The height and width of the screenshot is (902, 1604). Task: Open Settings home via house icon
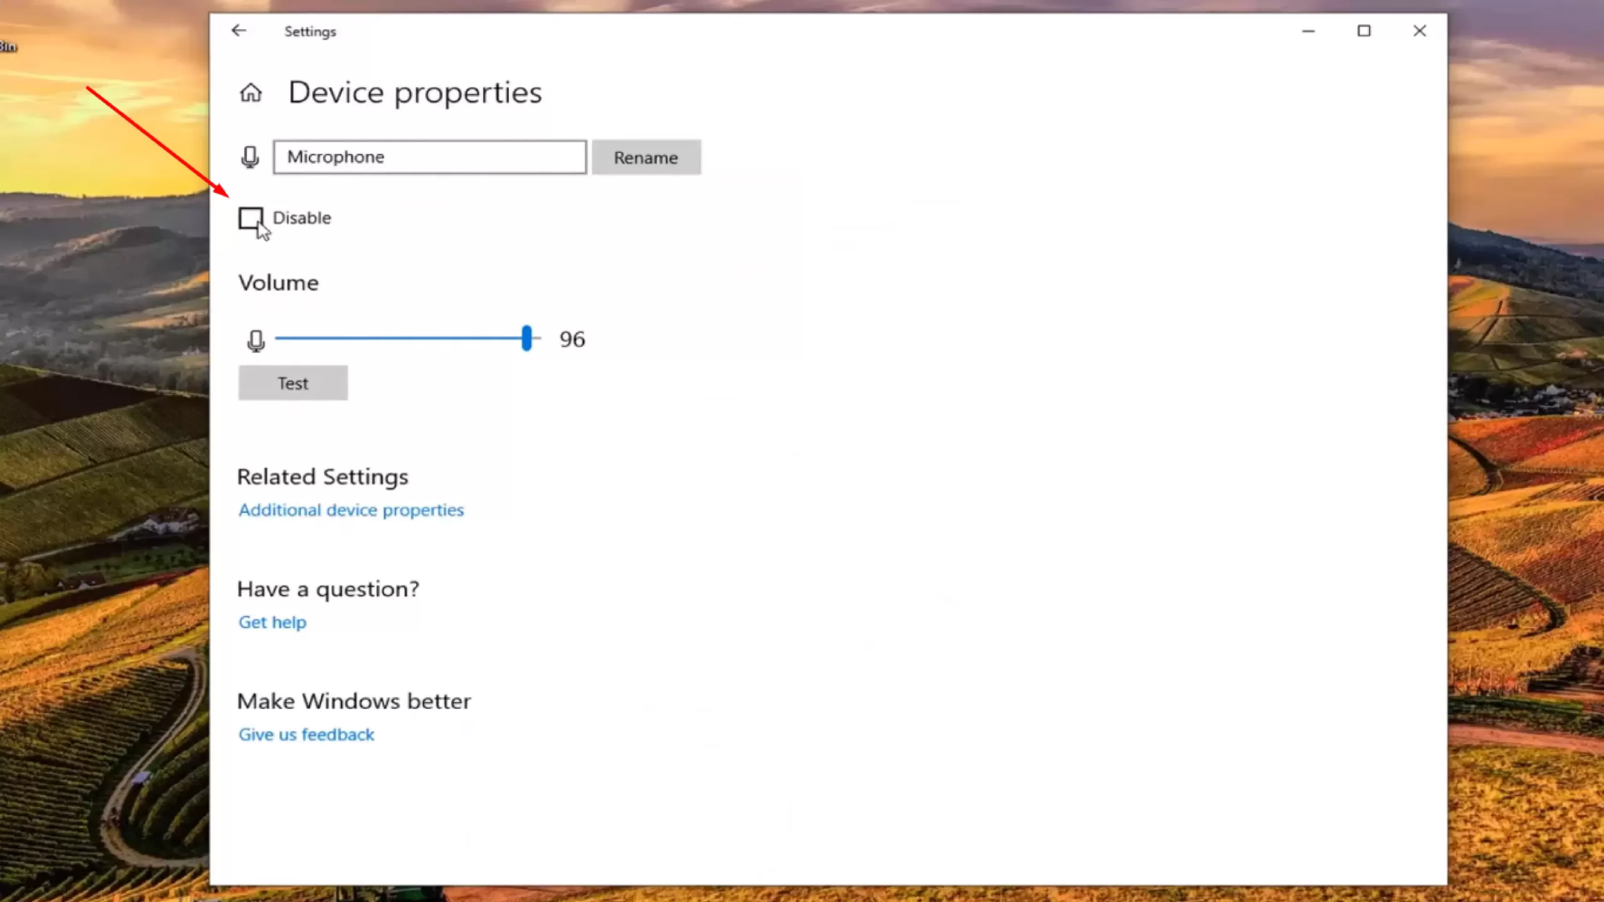pyautogui.click(x=251, y=93)
